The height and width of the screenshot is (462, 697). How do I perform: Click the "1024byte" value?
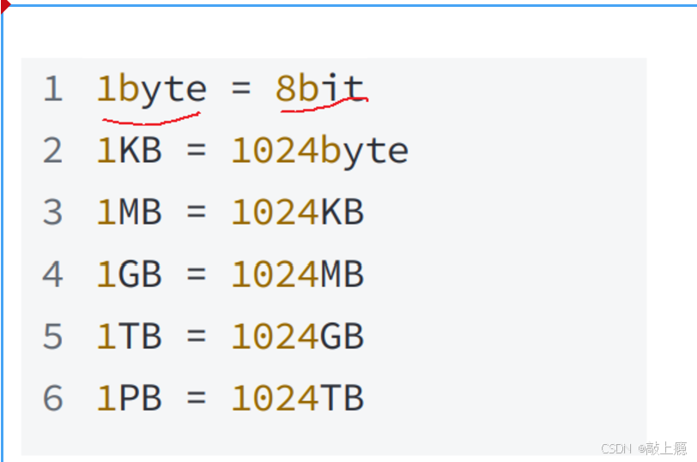point(319,151)
